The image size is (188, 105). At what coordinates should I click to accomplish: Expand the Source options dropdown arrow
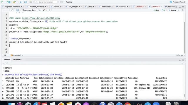point(178,10)
